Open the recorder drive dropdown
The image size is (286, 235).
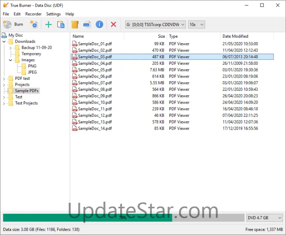click(x=155, y=25)
